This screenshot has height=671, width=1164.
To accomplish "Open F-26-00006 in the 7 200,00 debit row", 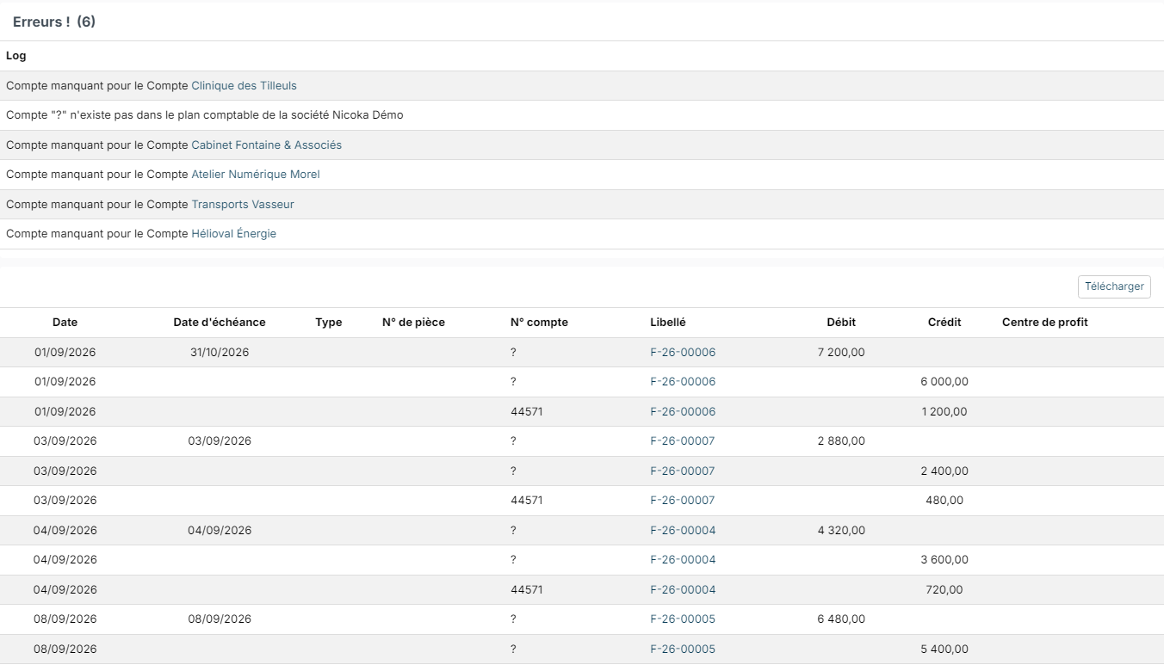I will point(683,352).
